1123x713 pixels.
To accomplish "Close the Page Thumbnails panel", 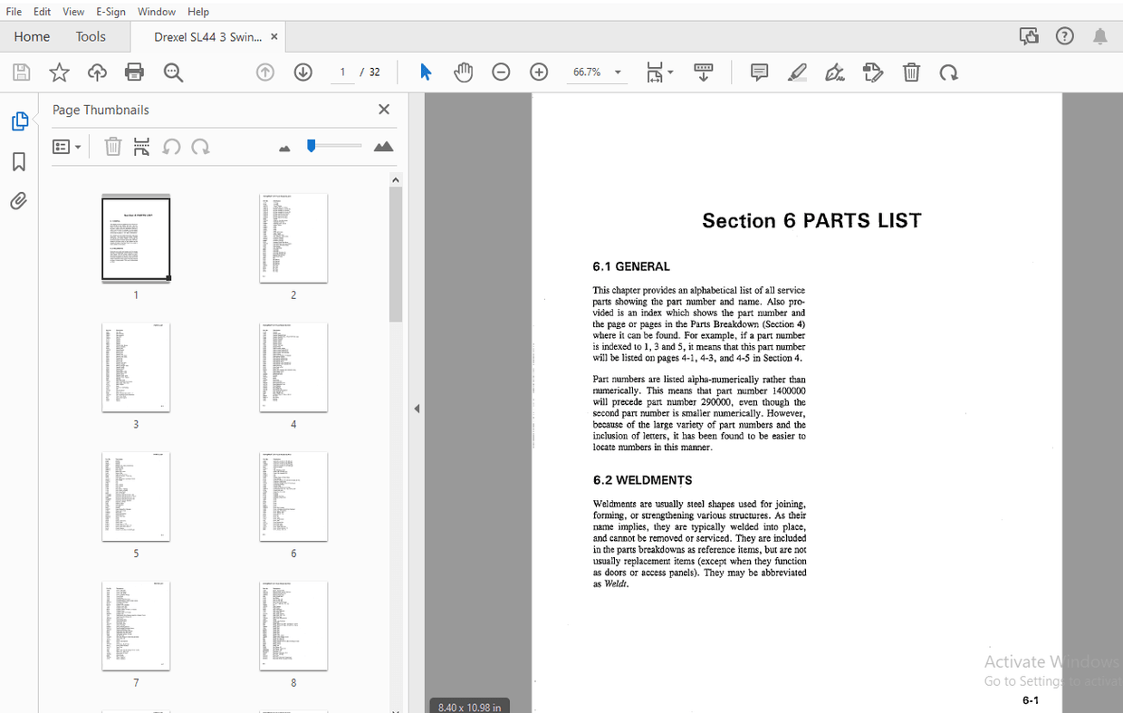I will click(x=383, y=109).
